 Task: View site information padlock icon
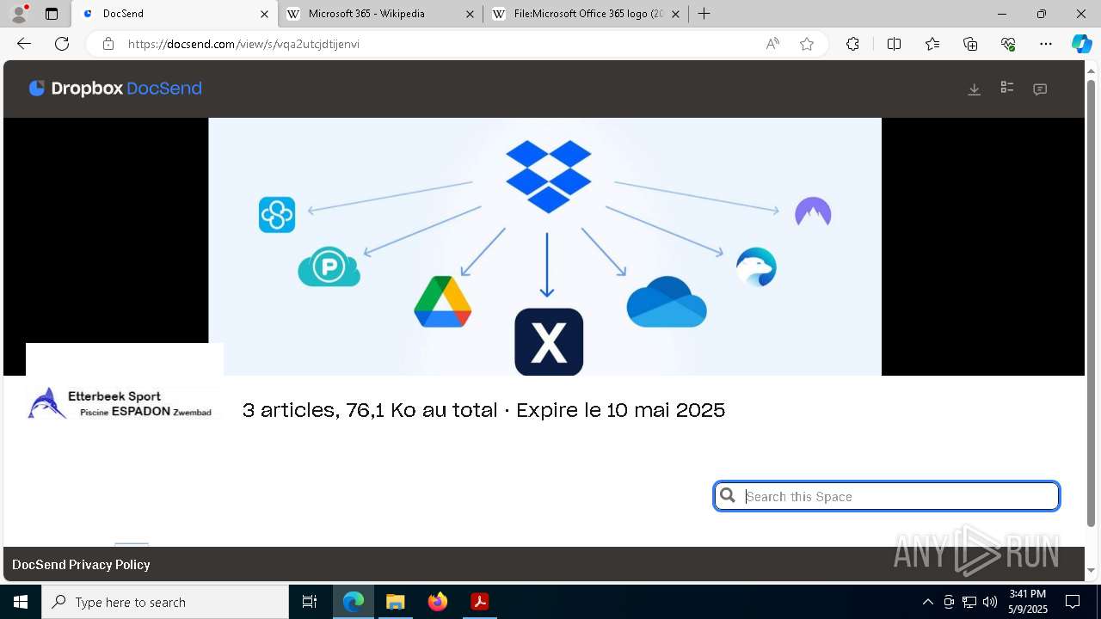pos(108,44)
